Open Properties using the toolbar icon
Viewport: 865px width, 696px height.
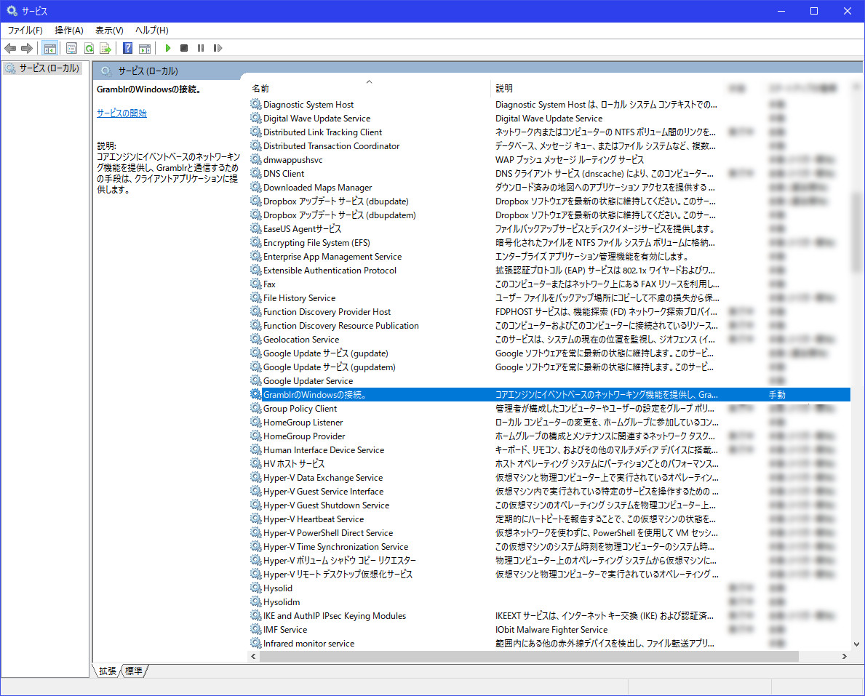tap(71, 48)
